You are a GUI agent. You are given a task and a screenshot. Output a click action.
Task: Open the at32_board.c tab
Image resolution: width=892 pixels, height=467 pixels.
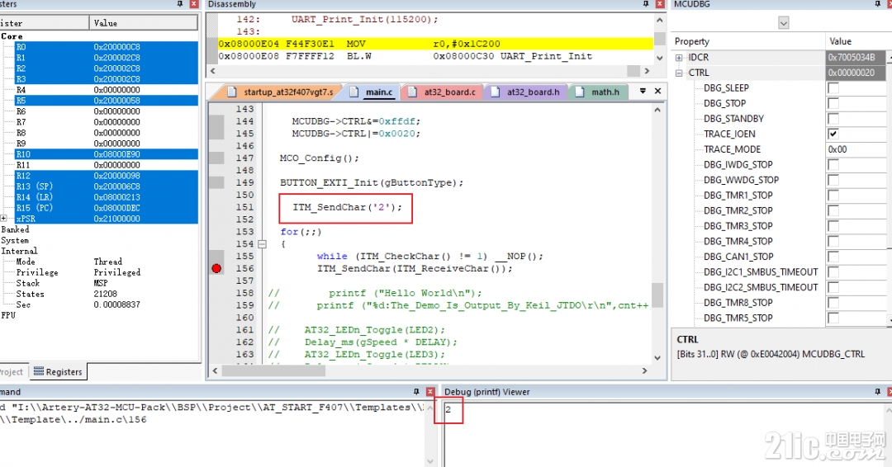click(443, 92)
